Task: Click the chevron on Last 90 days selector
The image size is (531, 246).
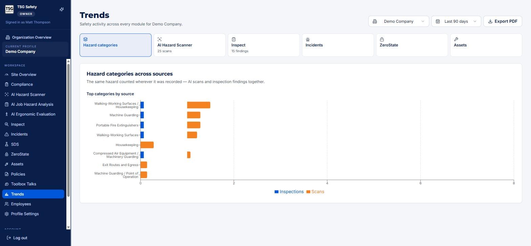Action: pos(474,21)
